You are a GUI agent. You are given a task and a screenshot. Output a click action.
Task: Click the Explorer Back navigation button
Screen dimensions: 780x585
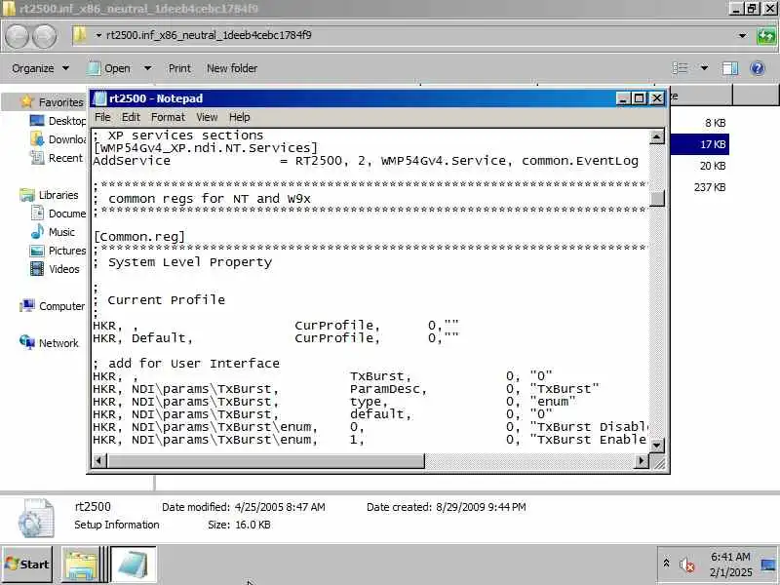tap(17, 36)
